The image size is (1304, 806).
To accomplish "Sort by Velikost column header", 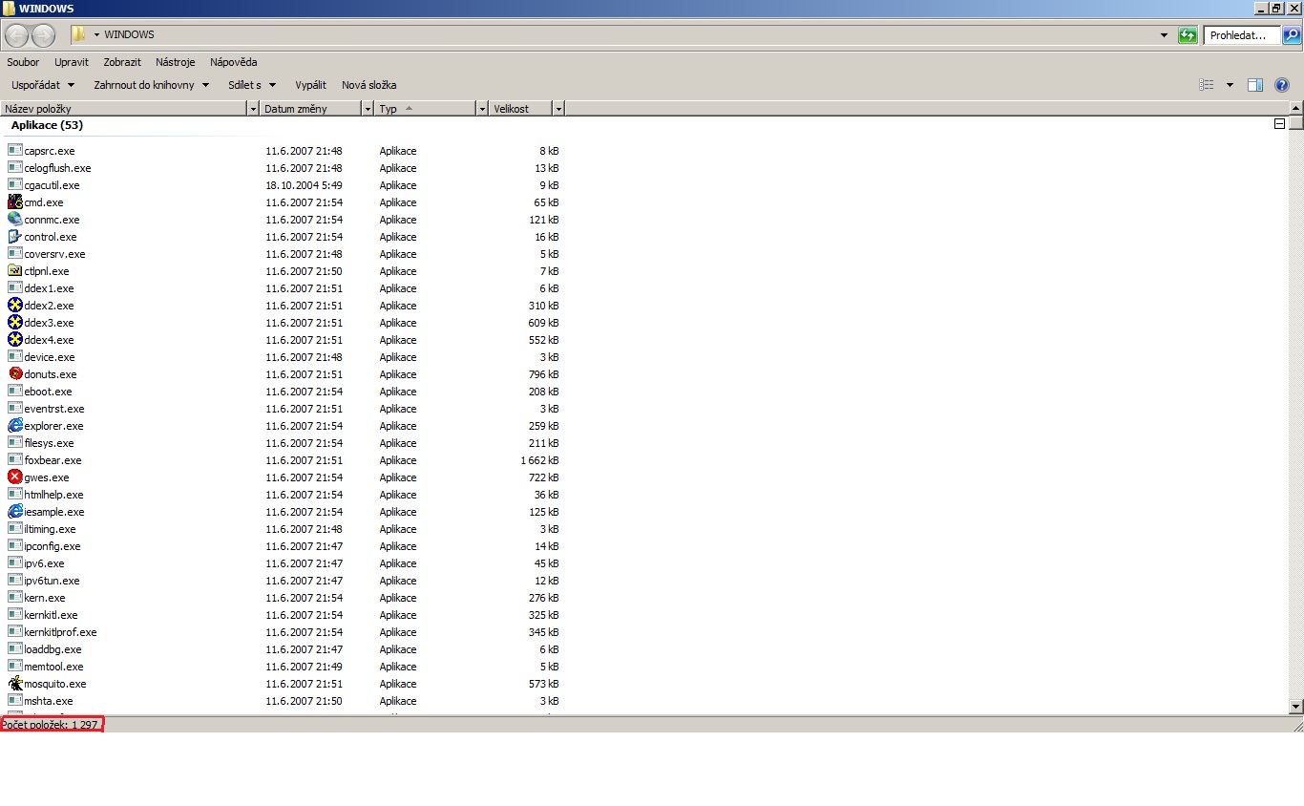I will (x=521, y=109).
